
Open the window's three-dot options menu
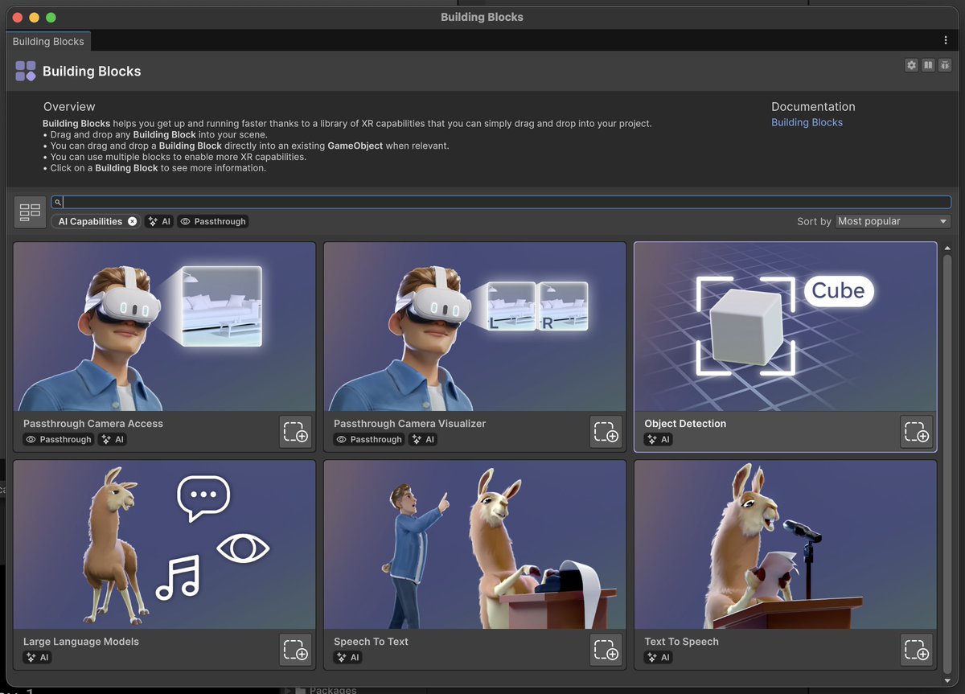pos(946,40)
